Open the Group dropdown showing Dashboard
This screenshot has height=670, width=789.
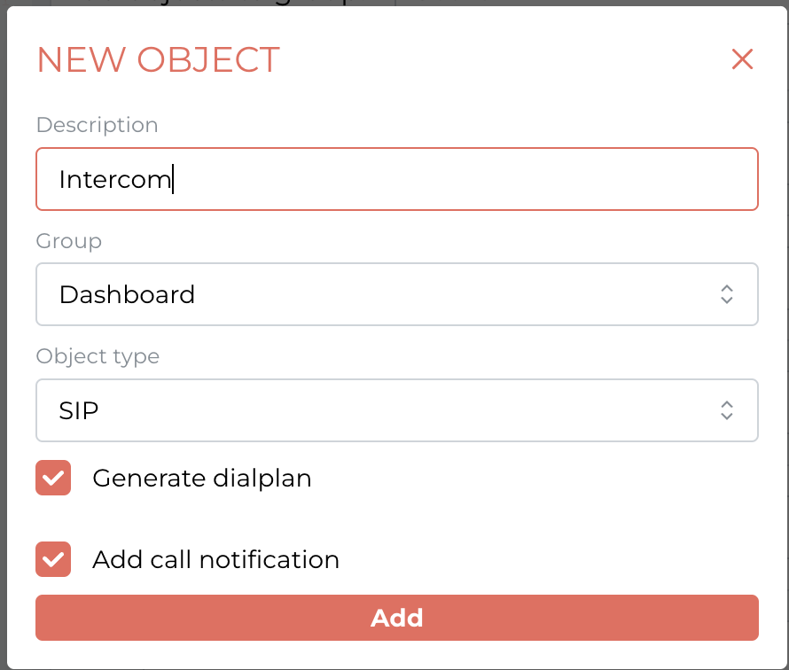pos(396,294)
